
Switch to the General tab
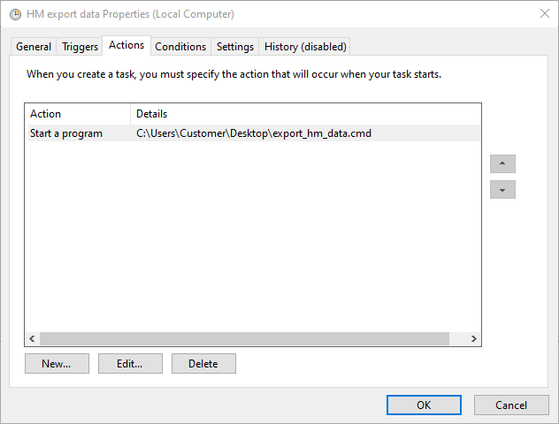pyautogui.click(x=34, y=47)
